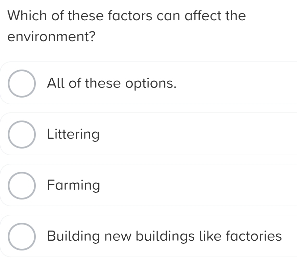
Task: Select the 'All of these options.' radio button
Action: 22,83
